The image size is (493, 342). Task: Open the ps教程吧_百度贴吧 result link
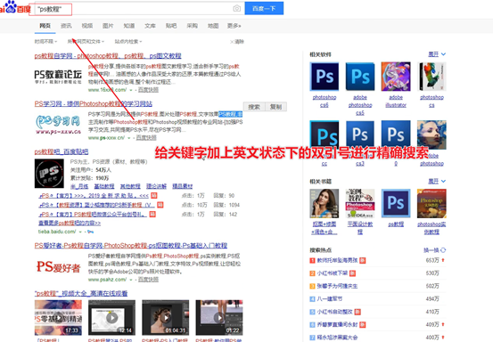point(62,151)
